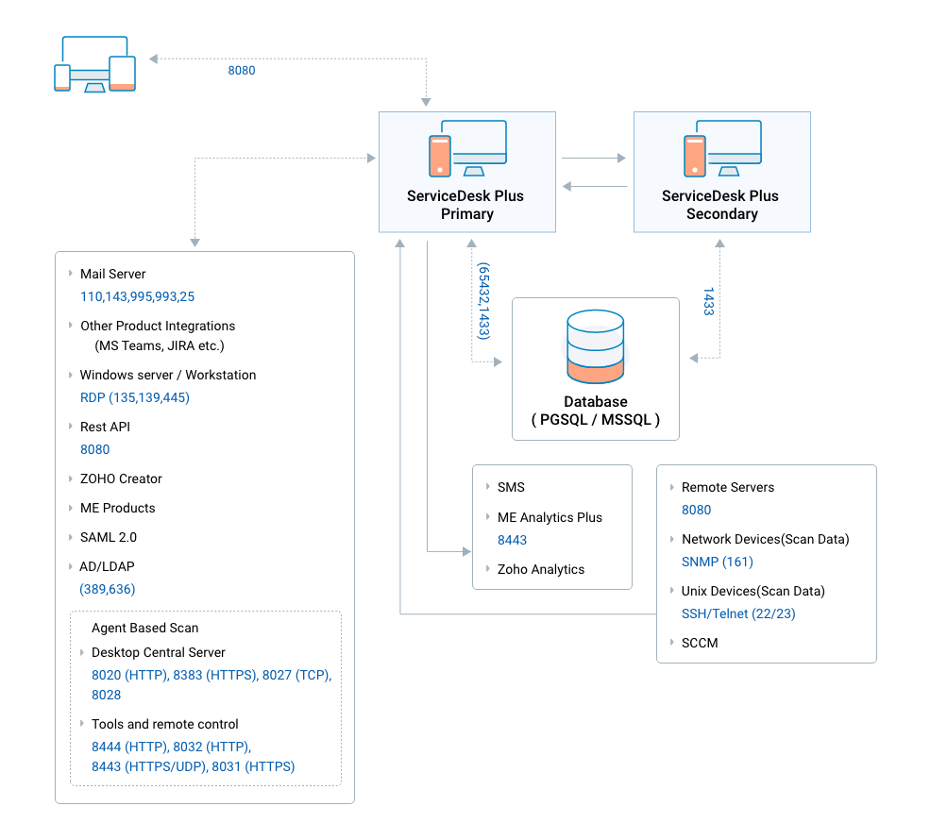Select the 'SAML 2.0' entry
Image resolution: width=947 pixels, height=823 pixels.
tap(109, 537)
